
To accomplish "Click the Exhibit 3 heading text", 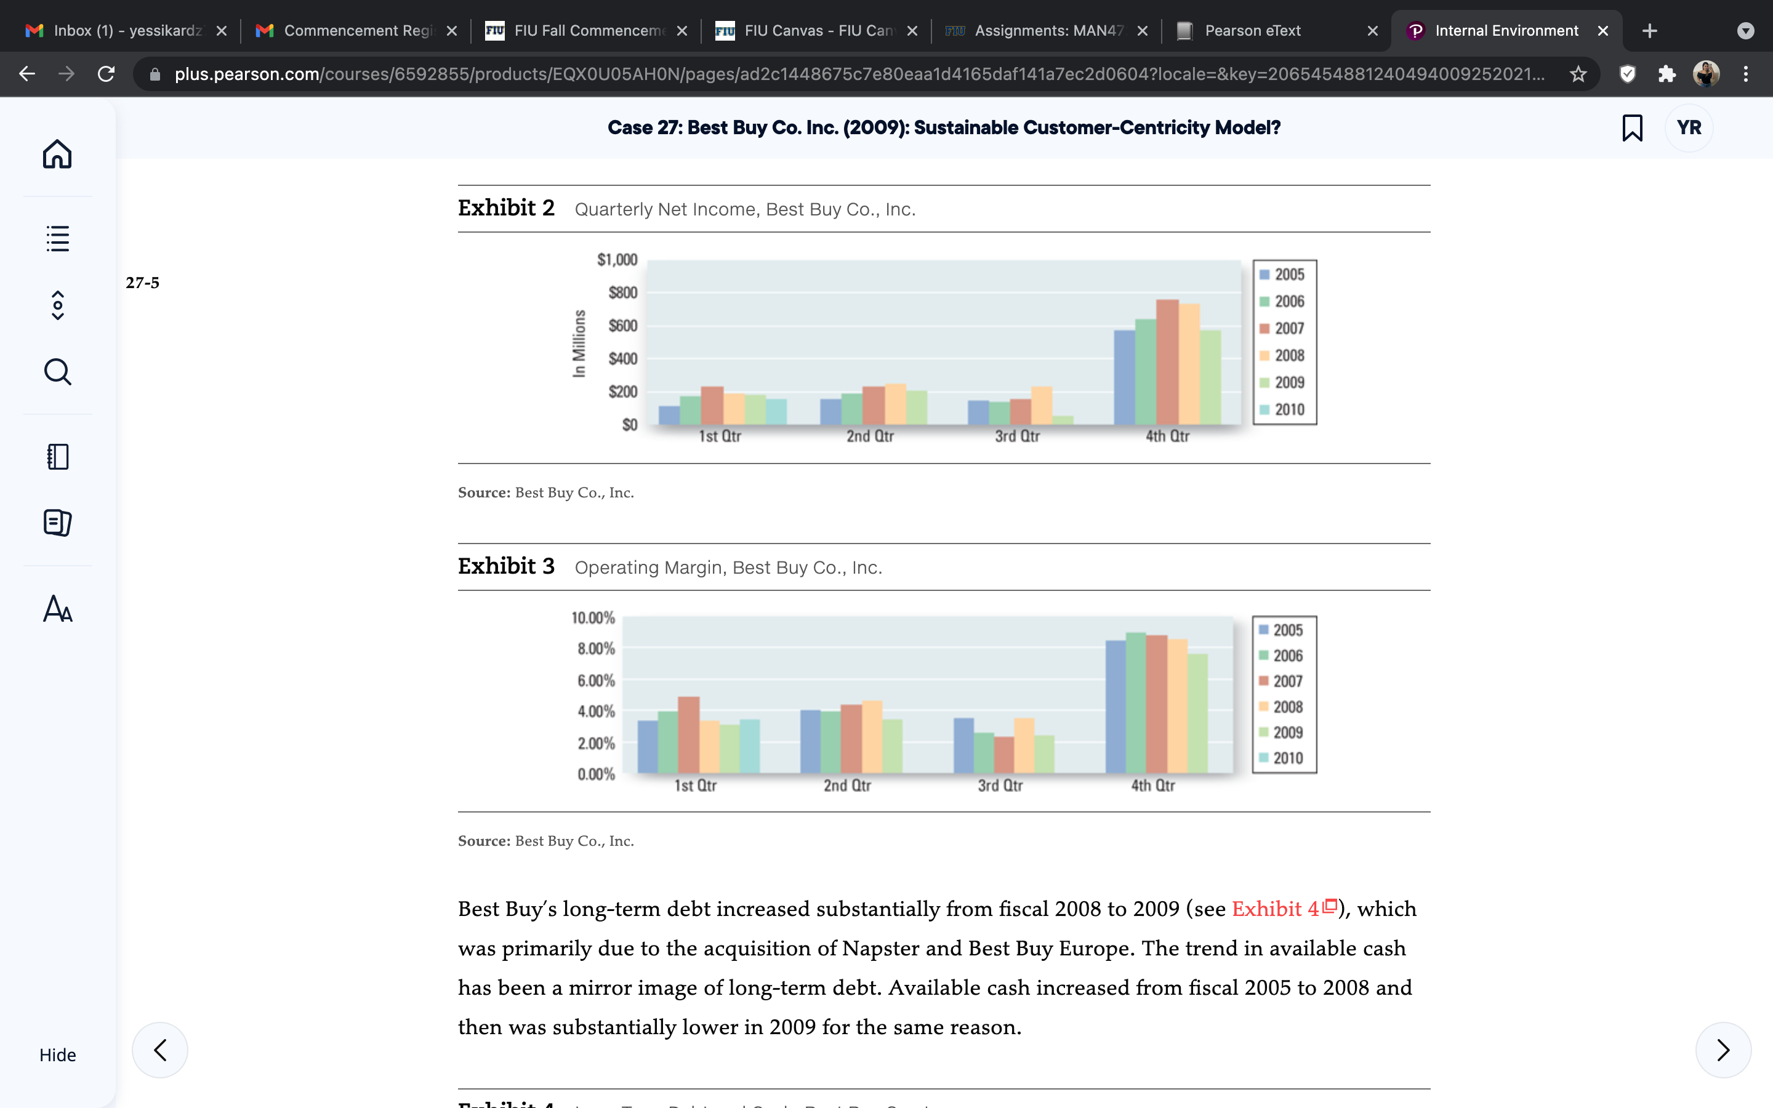I will tap(506, 566).
